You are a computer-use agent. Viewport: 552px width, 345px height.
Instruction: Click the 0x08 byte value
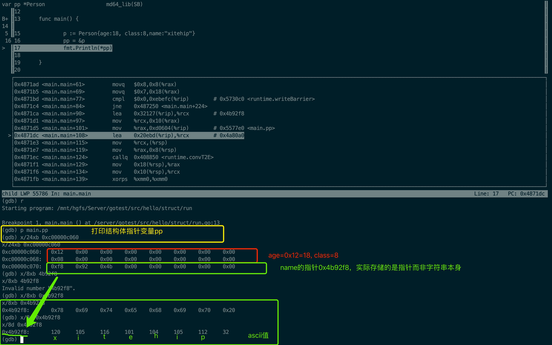57,259
